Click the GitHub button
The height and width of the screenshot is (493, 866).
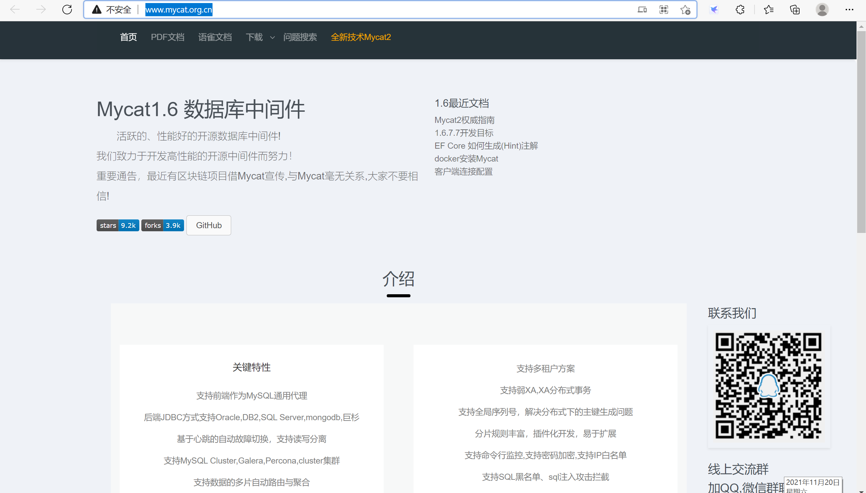tap(209, 225)
